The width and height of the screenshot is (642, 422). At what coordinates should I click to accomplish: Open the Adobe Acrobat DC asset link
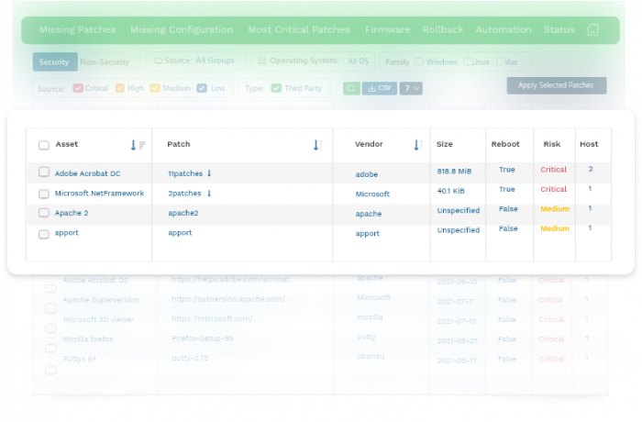(x=88, y=173)
